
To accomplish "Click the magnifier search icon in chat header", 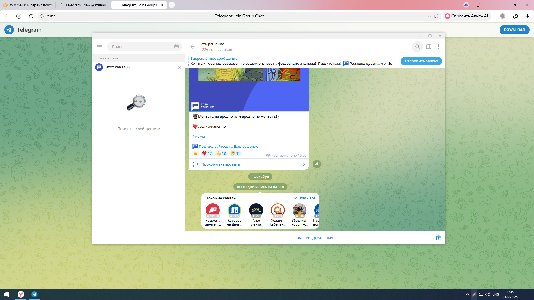I will coord(417,47).
